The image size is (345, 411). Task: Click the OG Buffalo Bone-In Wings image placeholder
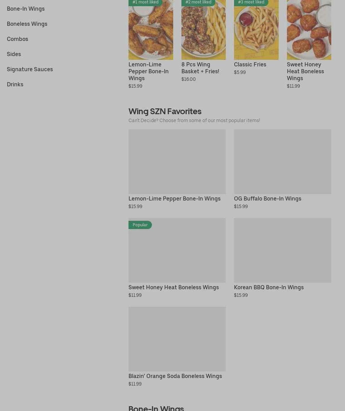pyautogui.click(x=282, y=161)
